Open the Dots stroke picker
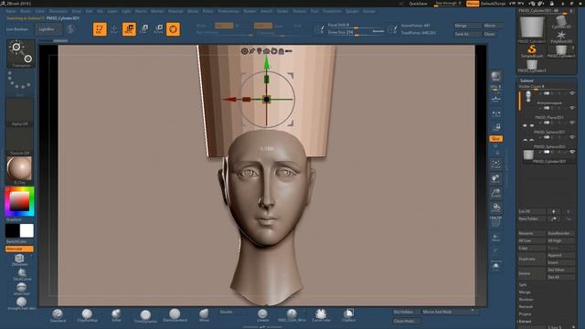This screenshot has height=329, width=585. (x=20, y=83)
